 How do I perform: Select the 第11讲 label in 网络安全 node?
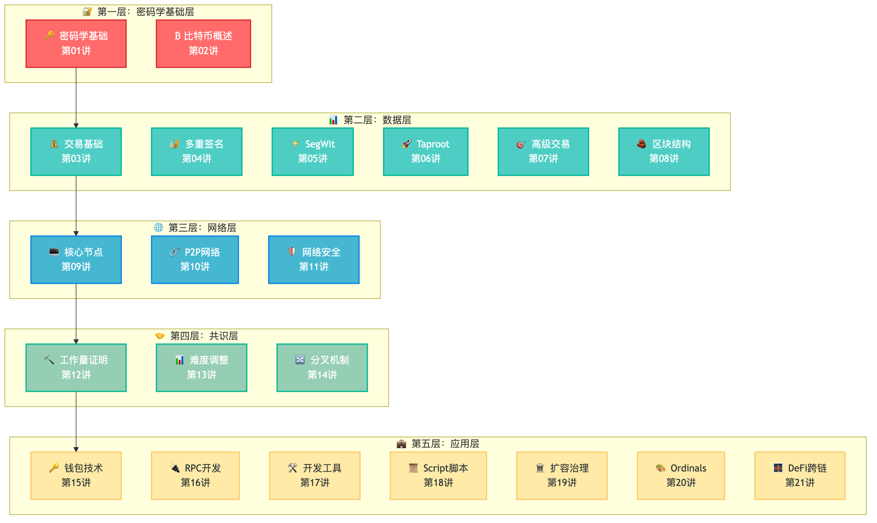pyautogui.click(x=314, y=266)
